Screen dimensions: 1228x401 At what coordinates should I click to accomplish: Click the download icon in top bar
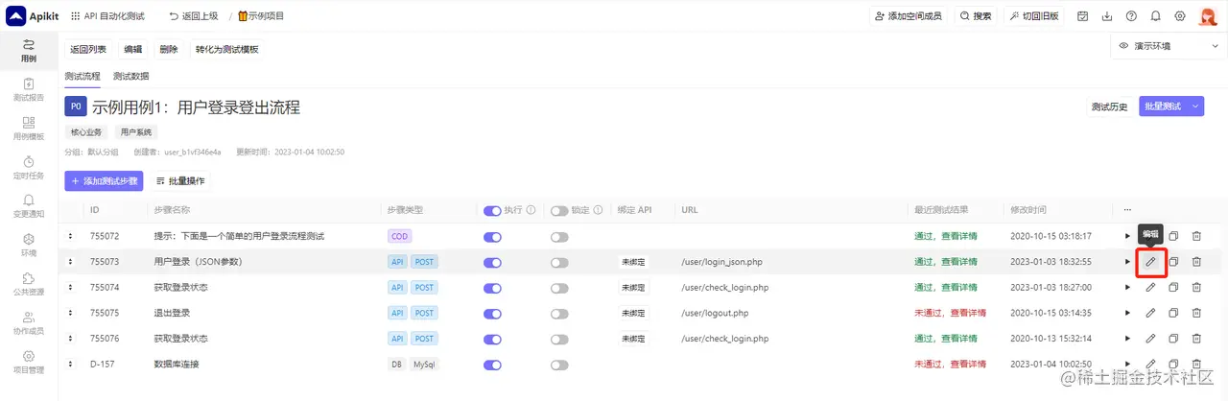(1107, 16)
